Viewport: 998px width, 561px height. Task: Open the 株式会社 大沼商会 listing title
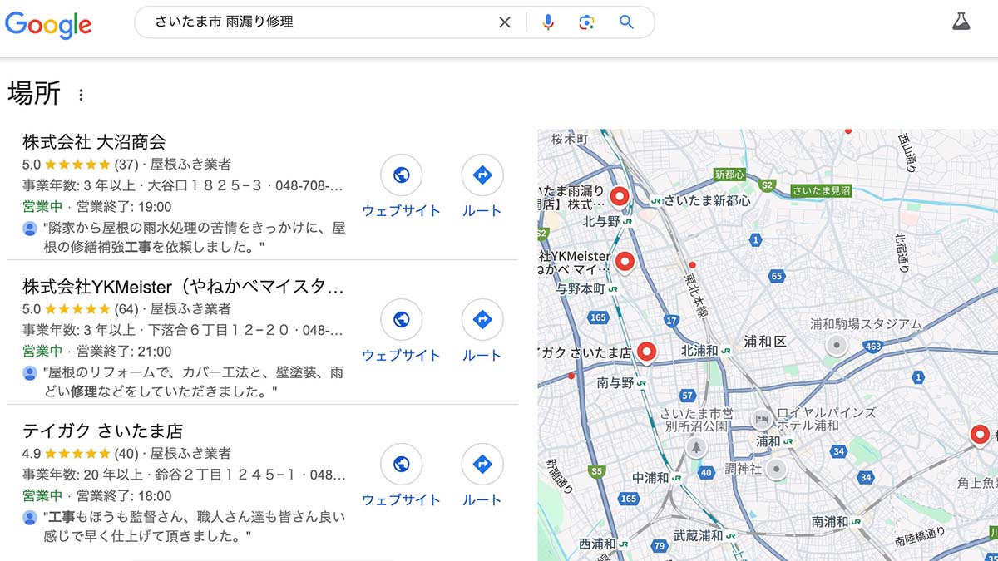(94, 141)
